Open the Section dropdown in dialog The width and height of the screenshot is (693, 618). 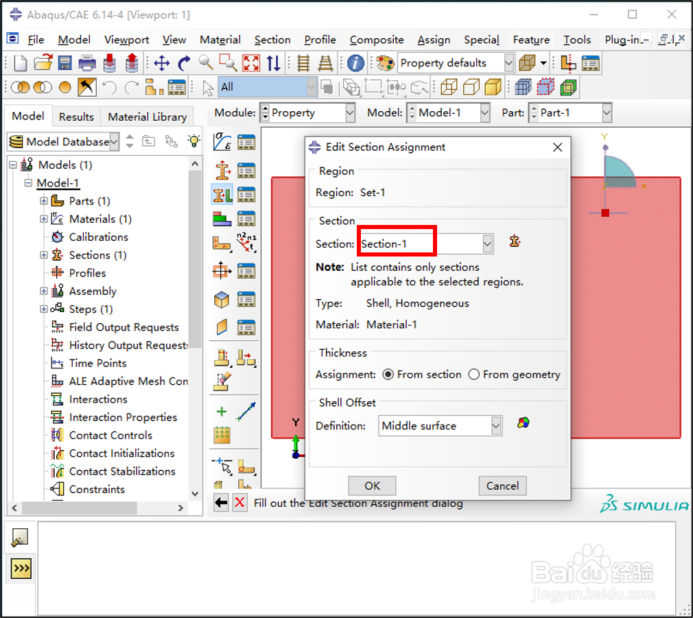[x=487, y=244]
